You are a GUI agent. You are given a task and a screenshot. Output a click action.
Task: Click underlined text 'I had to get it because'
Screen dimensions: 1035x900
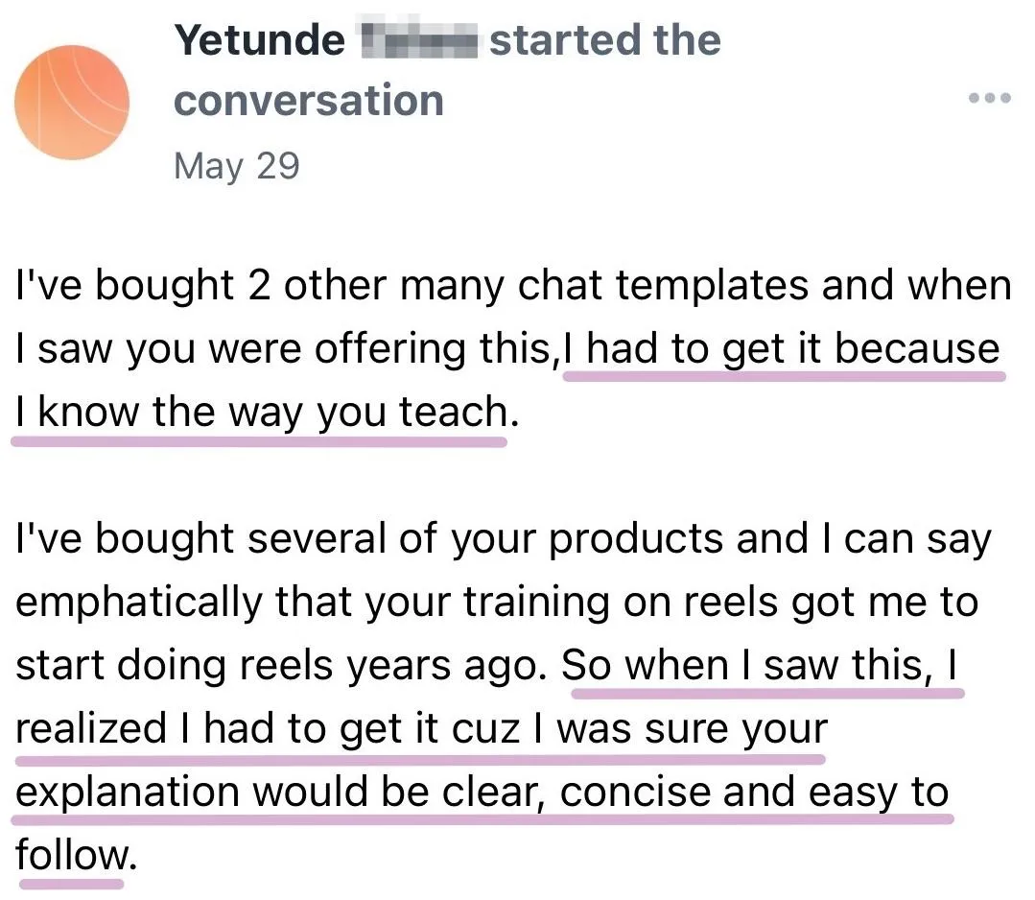(782, 348)
